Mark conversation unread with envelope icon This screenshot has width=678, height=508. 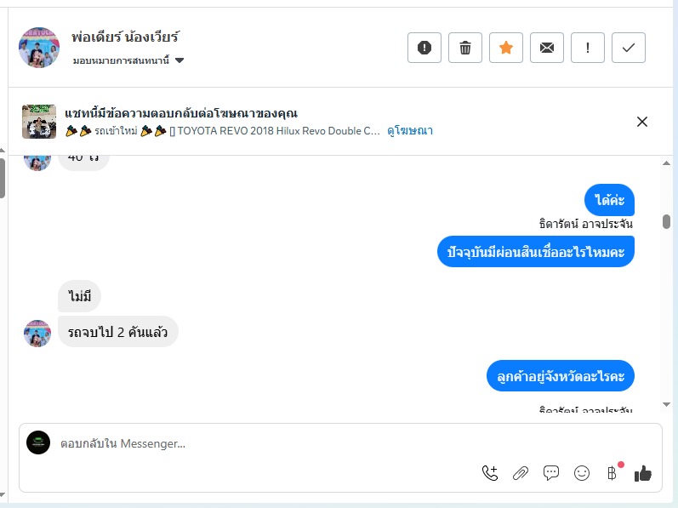click(547, 48)
